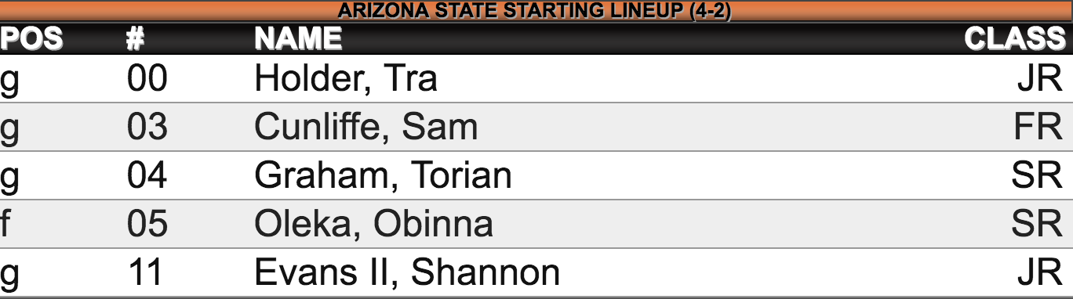
Task: Click jersey number 05
Action: click(x=147, y=225)
